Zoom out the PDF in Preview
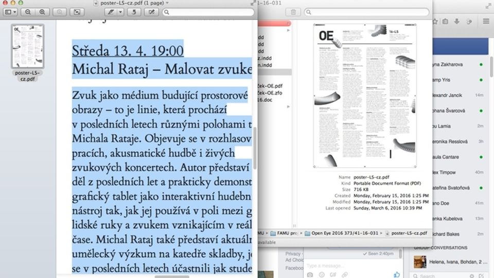 [28, 12]
